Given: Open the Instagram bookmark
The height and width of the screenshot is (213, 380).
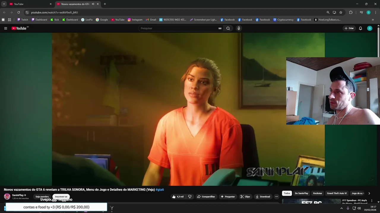Looking at the screenshot, I should click(135, 20).
